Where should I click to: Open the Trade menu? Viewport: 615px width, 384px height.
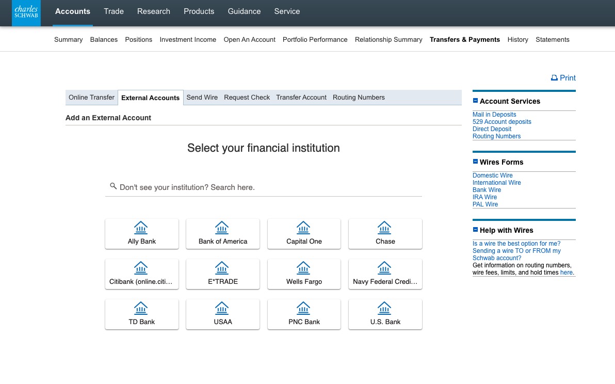[x=114, y=11]
